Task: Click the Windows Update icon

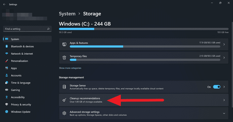Action: point(7,112)
